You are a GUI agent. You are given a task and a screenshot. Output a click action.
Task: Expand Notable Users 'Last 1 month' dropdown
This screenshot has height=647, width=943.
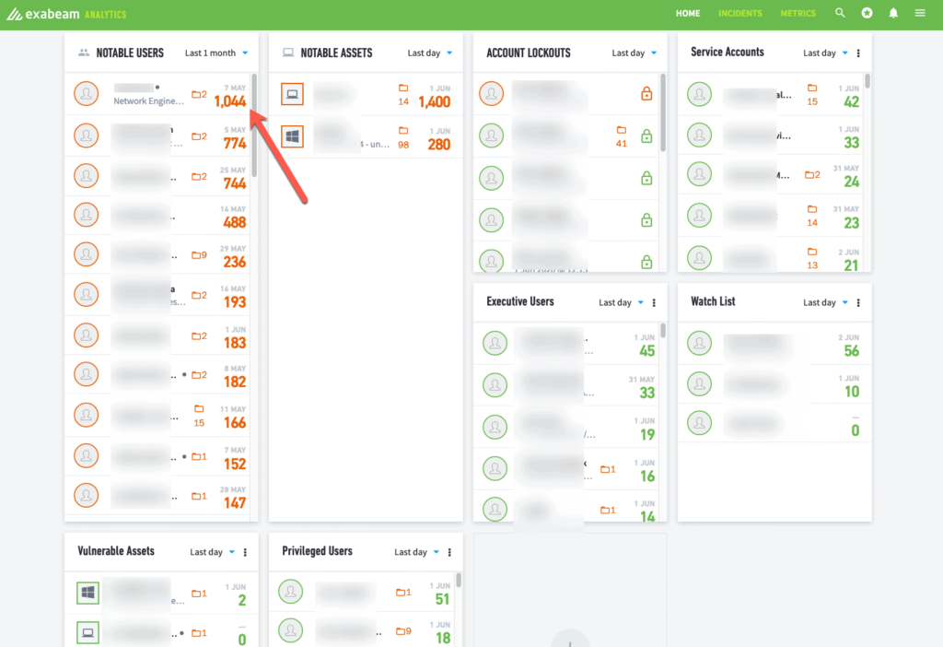[215, 53]
